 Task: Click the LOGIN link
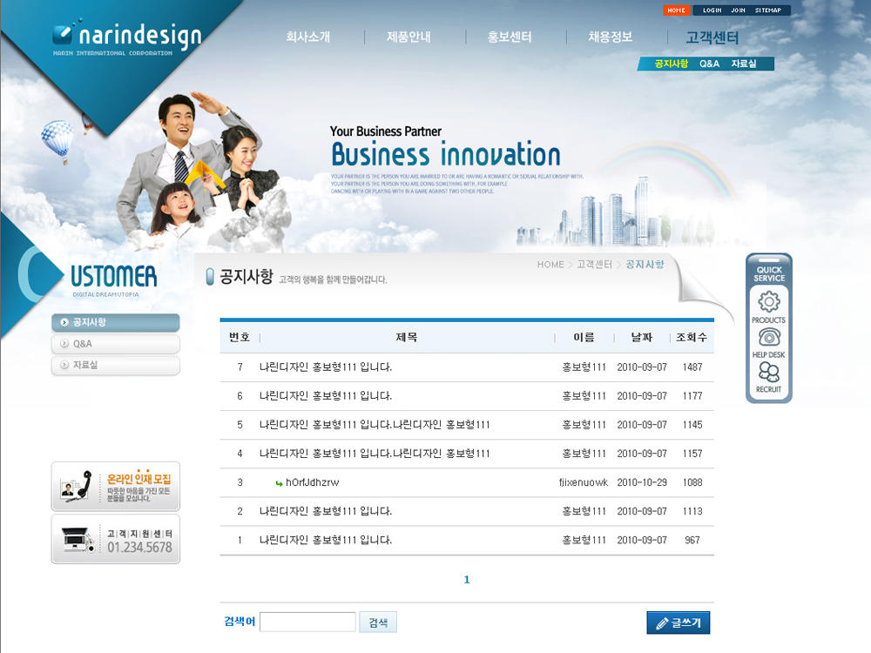pyautogui.click(x=712, y=10)
